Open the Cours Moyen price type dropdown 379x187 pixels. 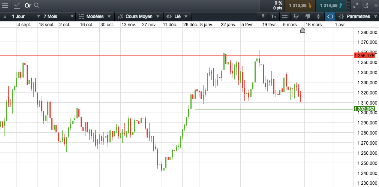tap(139, 16)
